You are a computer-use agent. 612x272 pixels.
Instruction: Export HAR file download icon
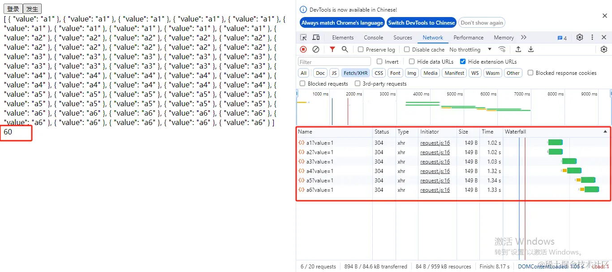[531, 49]
